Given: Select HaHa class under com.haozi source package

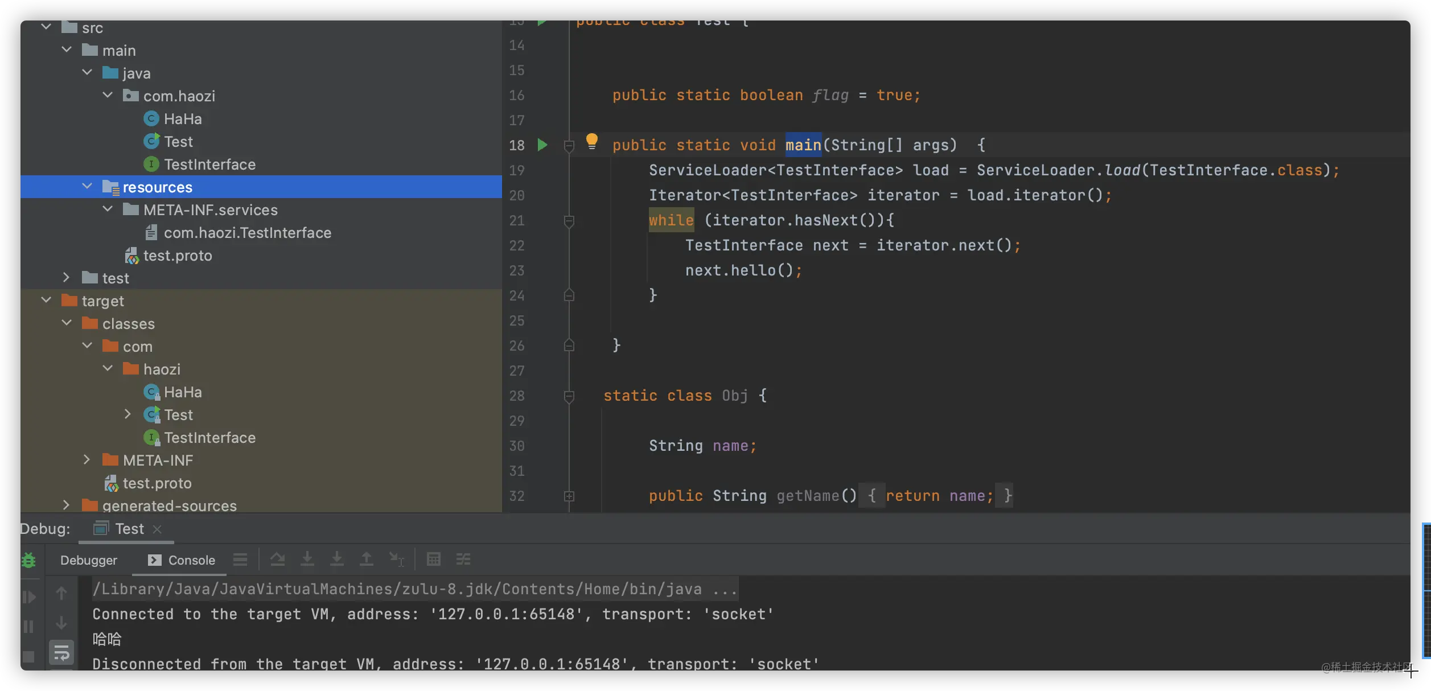Looking at the screenshot, I should coord(173,119).
